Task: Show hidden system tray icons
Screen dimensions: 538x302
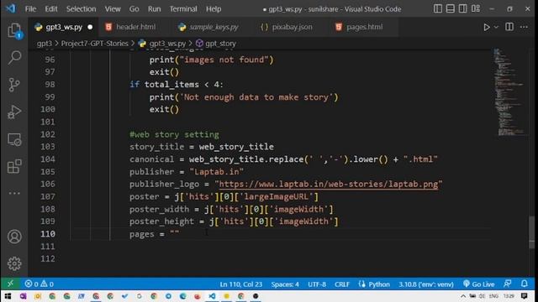Action: [463, 296]
